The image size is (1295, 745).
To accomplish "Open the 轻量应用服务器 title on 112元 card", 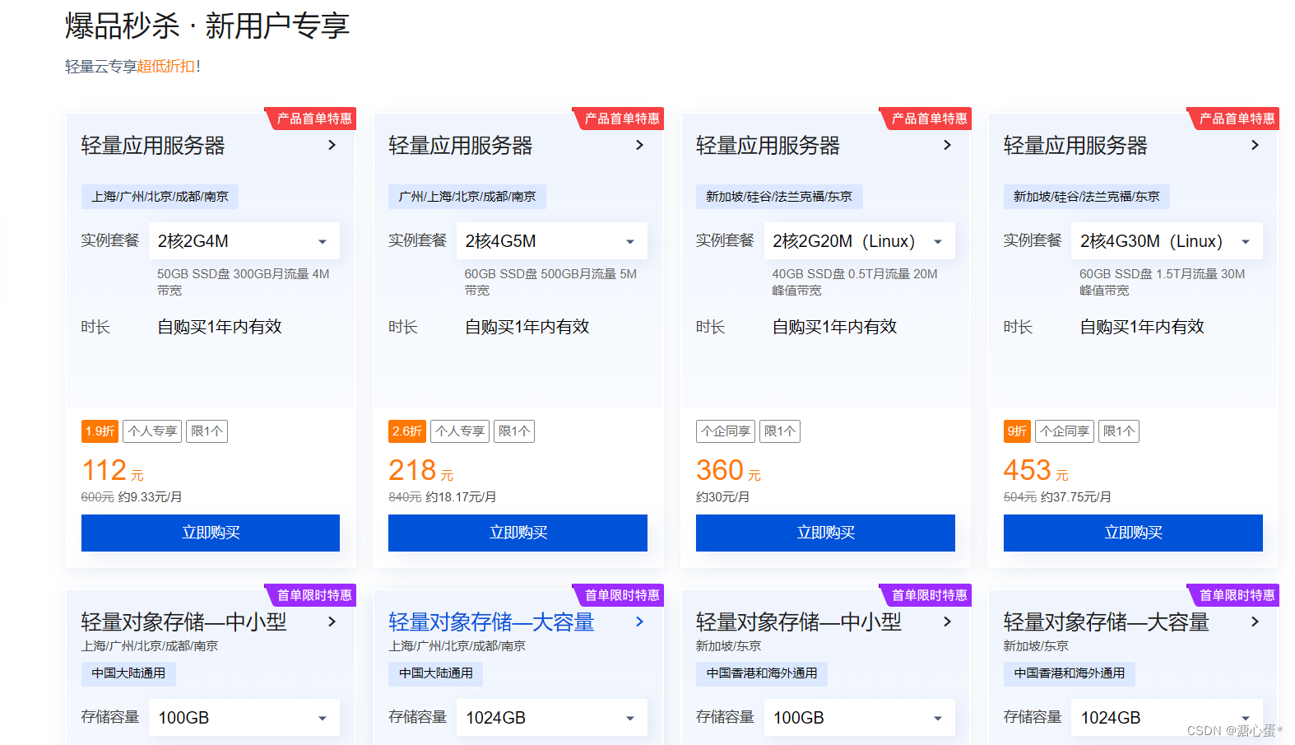I will click(x=153, y=146).
